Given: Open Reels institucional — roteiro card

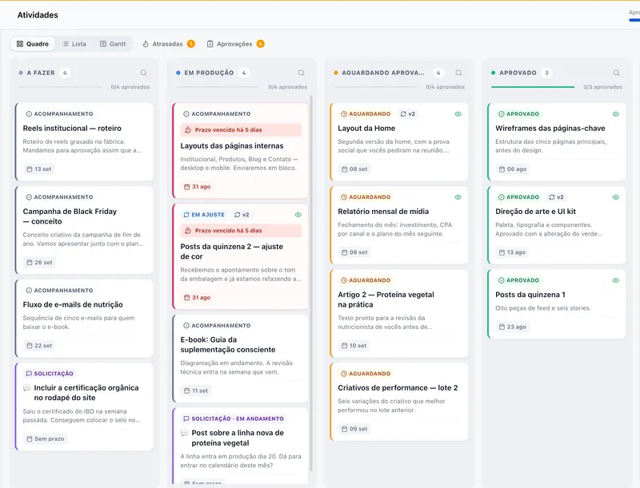Looking at the screenshot, I should [85, 141].
